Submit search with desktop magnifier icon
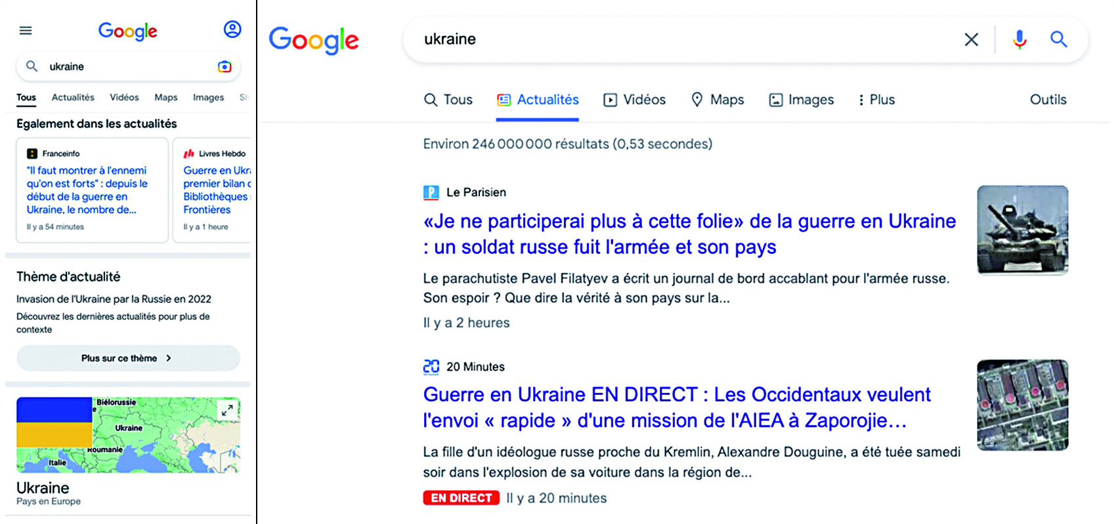This screenshot has width=1114, height=524. coord(1058,39)
